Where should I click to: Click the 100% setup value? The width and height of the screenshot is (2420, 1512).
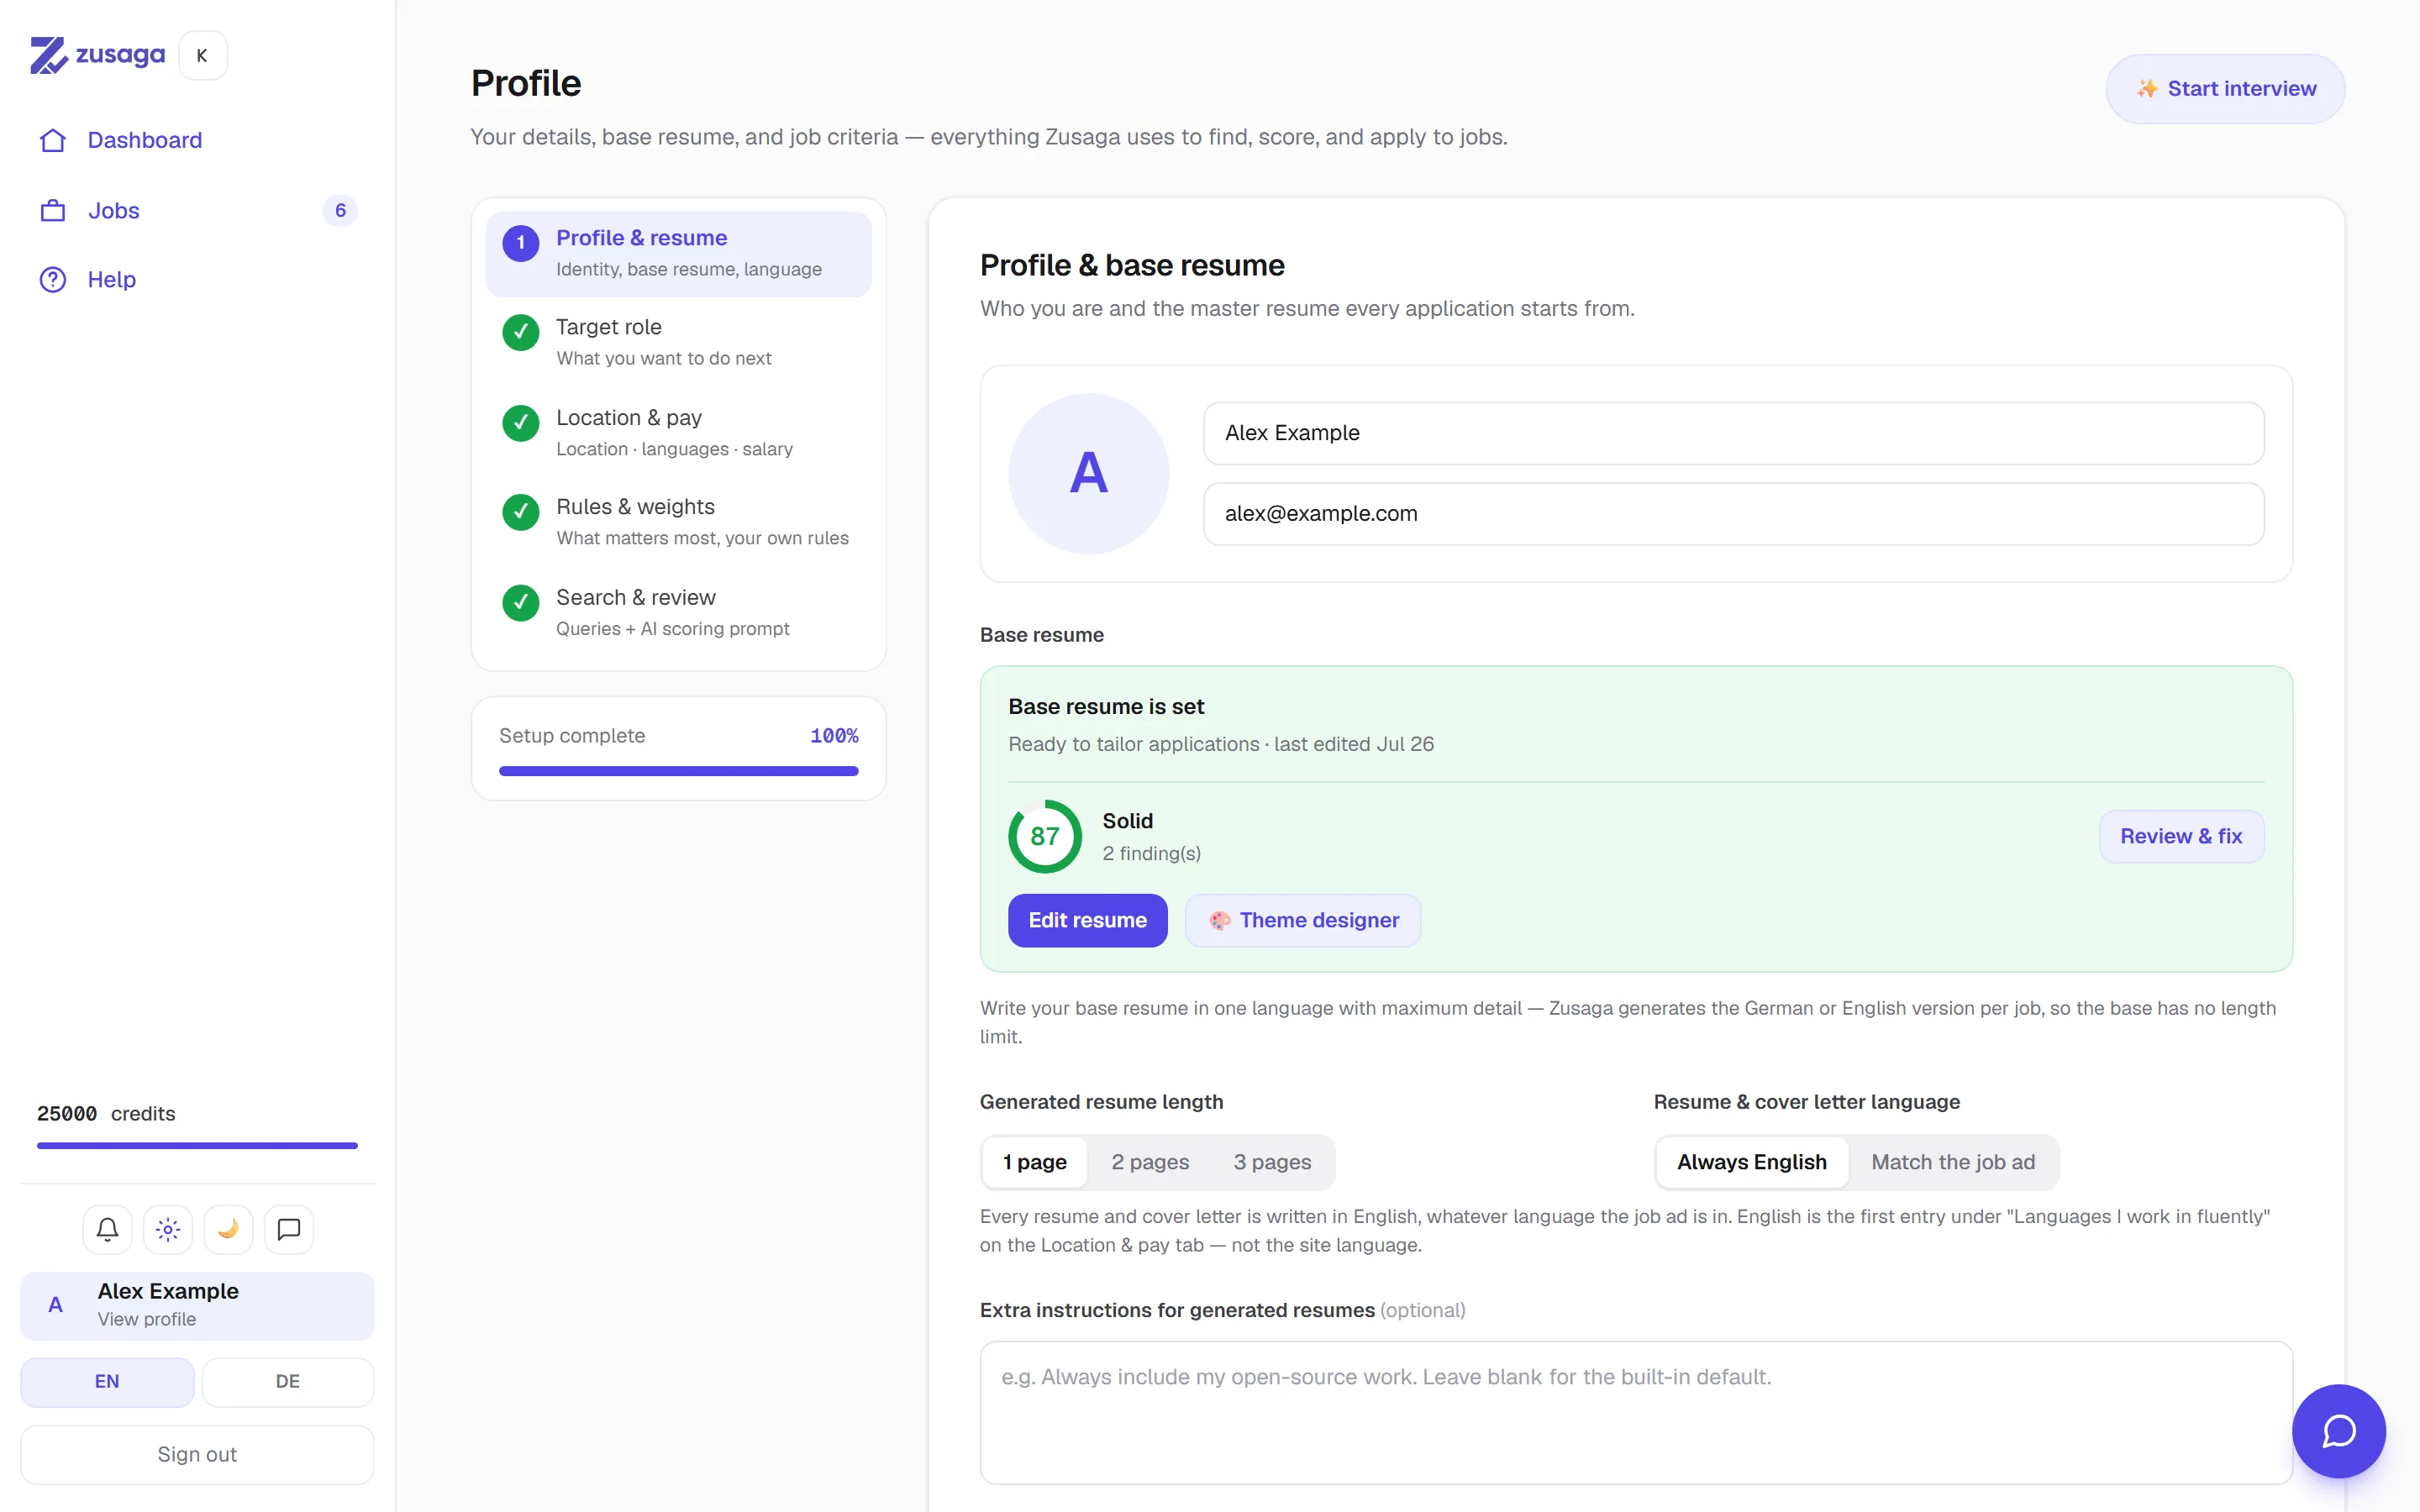tap(834, 736)
